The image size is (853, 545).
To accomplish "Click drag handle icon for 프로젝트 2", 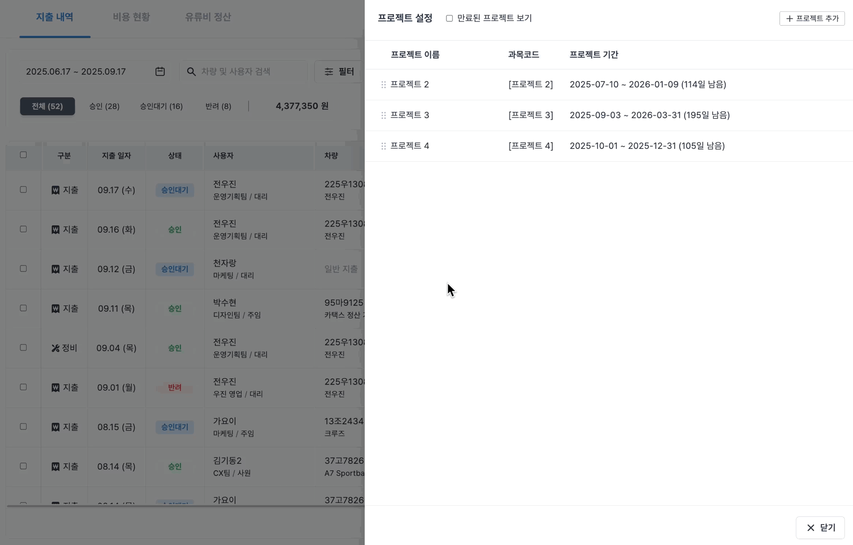I will (x=383, y=85).
